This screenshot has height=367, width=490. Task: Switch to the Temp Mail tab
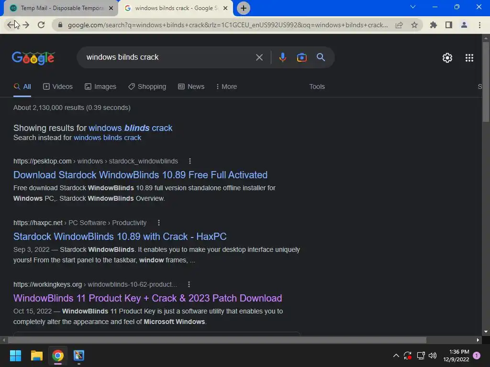pyautogui.click(x=61, y=8)
